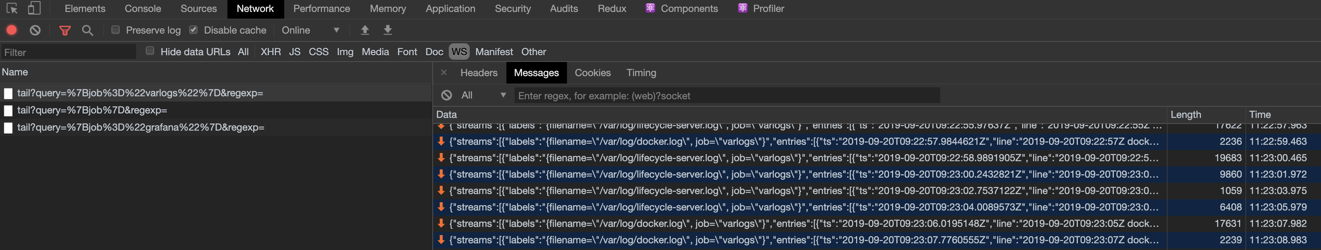Clear the network log icon
This screenshot has height=250, width=1321.
[x=35, y=30]
